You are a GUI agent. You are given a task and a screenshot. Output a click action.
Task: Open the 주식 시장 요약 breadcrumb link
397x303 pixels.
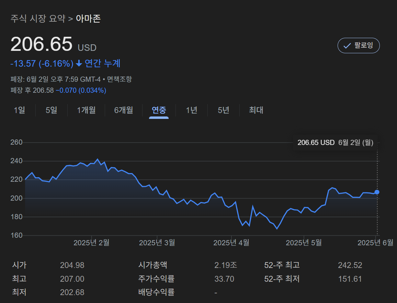[38, 19]
